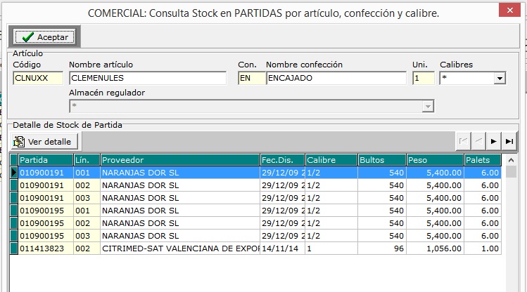This screenshot has width=527, height=292.
Task: Click the previous record navigation arrow
Action: tap(478, 141)
